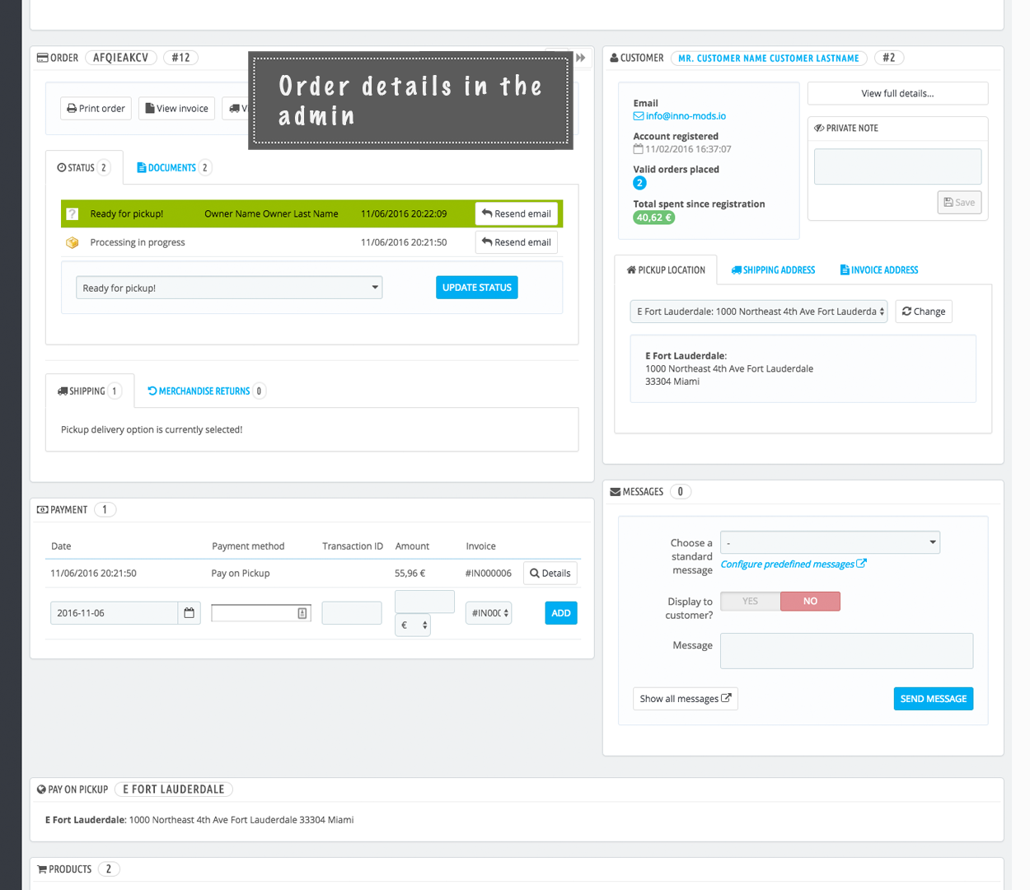Save the private note

tap(959, 203)
